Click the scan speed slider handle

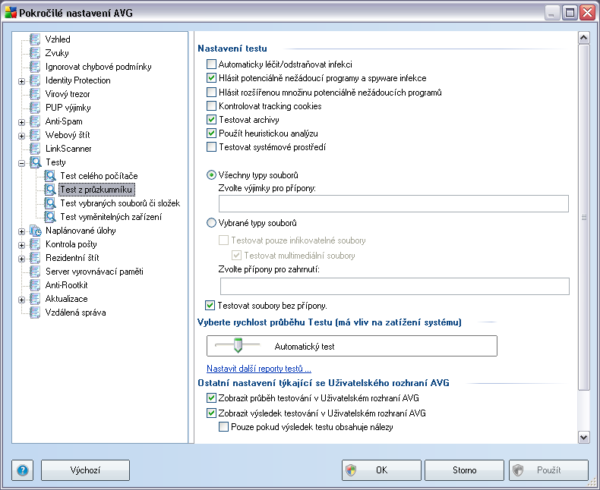pos(238,345)
